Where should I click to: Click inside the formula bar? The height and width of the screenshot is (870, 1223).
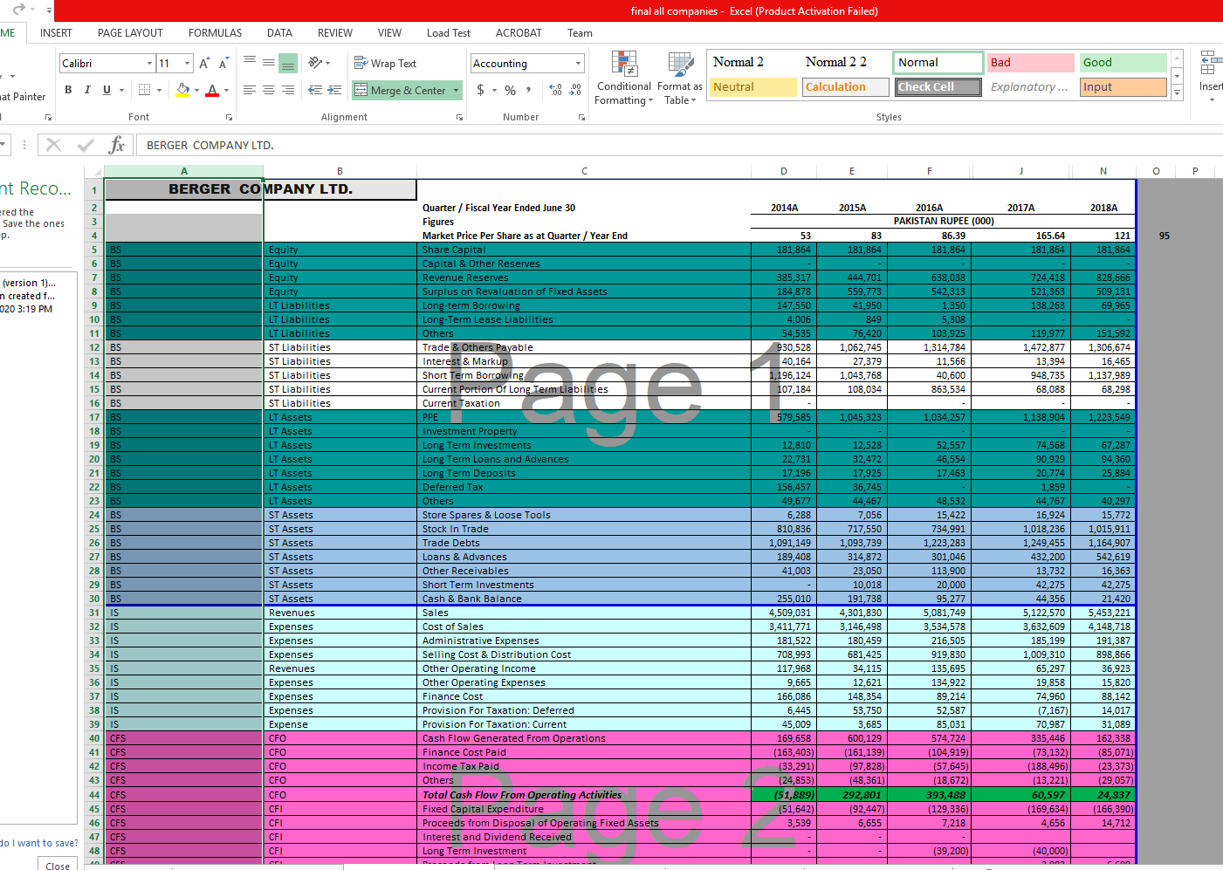349,145
